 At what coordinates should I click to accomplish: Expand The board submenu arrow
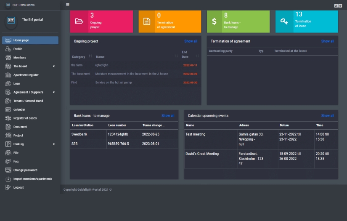click(x=54, y=66)
